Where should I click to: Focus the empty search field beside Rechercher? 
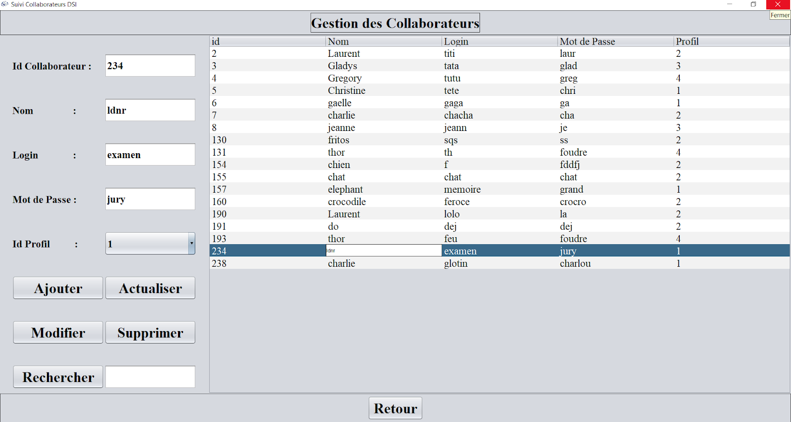(150, 377)
